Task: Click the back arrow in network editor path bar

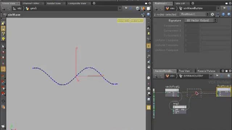Action: (156, 76)
